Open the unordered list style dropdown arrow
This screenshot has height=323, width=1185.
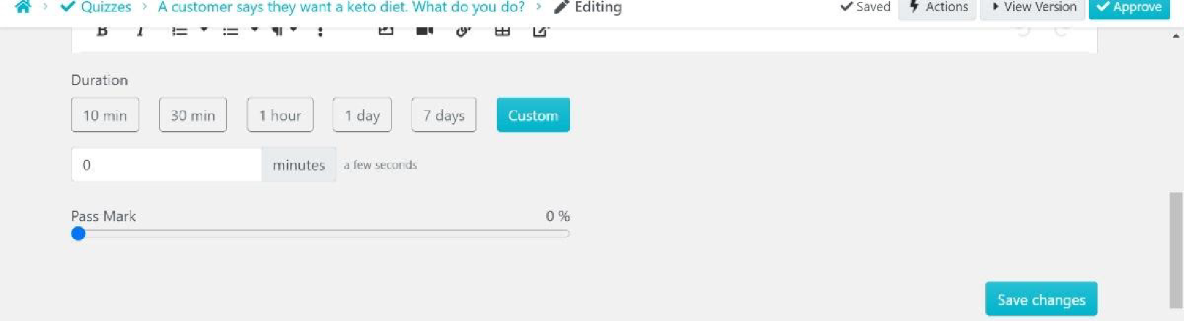[254, 30]
